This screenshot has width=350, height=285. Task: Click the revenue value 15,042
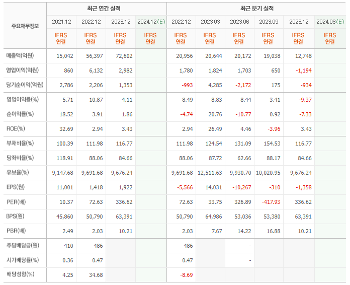[65, 56]
